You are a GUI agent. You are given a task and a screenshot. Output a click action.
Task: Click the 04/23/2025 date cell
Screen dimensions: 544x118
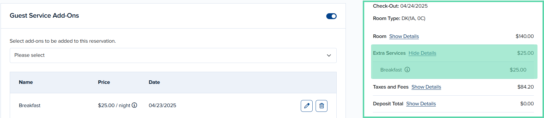[x=162, y=105]
